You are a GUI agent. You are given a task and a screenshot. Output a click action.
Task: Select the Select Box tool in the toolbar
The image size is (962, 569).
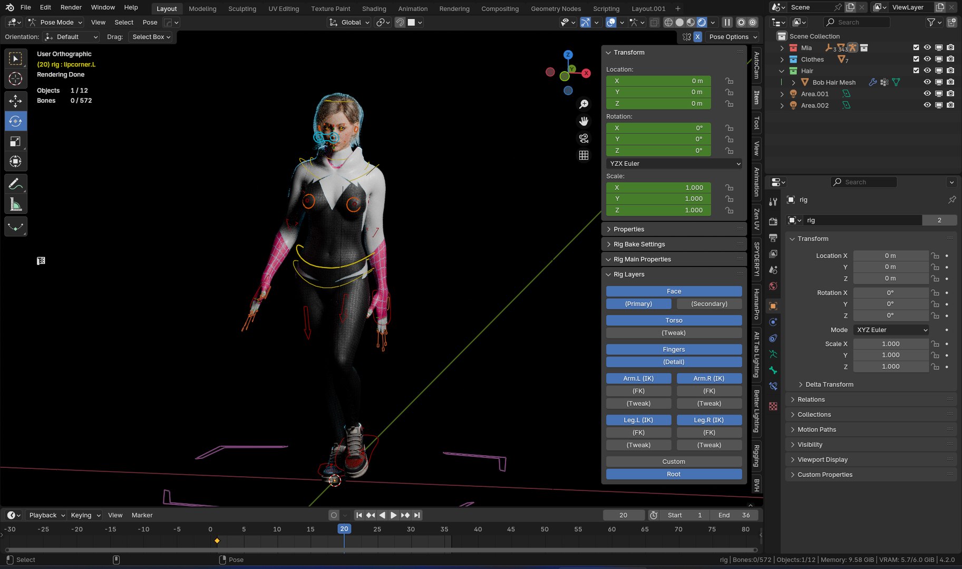[x=16, y=58]
